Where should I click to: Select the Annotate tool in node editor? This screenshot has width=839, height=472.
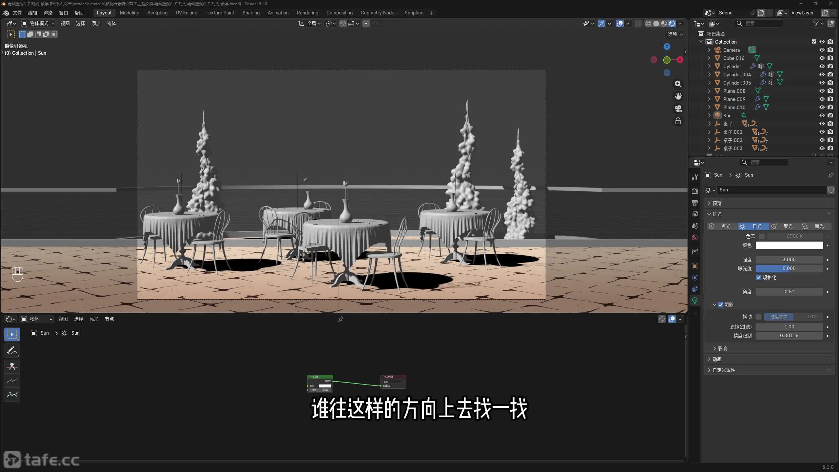12,350
